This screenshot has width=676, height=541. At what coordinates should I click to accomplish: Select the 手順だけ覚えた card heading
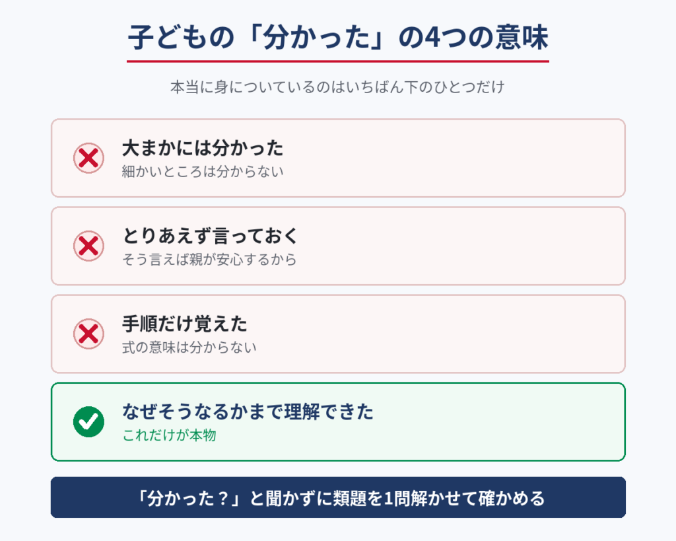(185, 324)
